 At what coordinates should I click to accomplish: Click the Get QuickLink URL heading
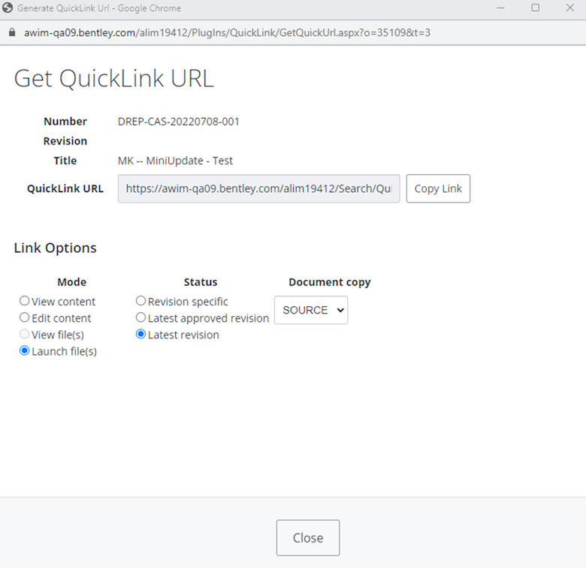114,79
